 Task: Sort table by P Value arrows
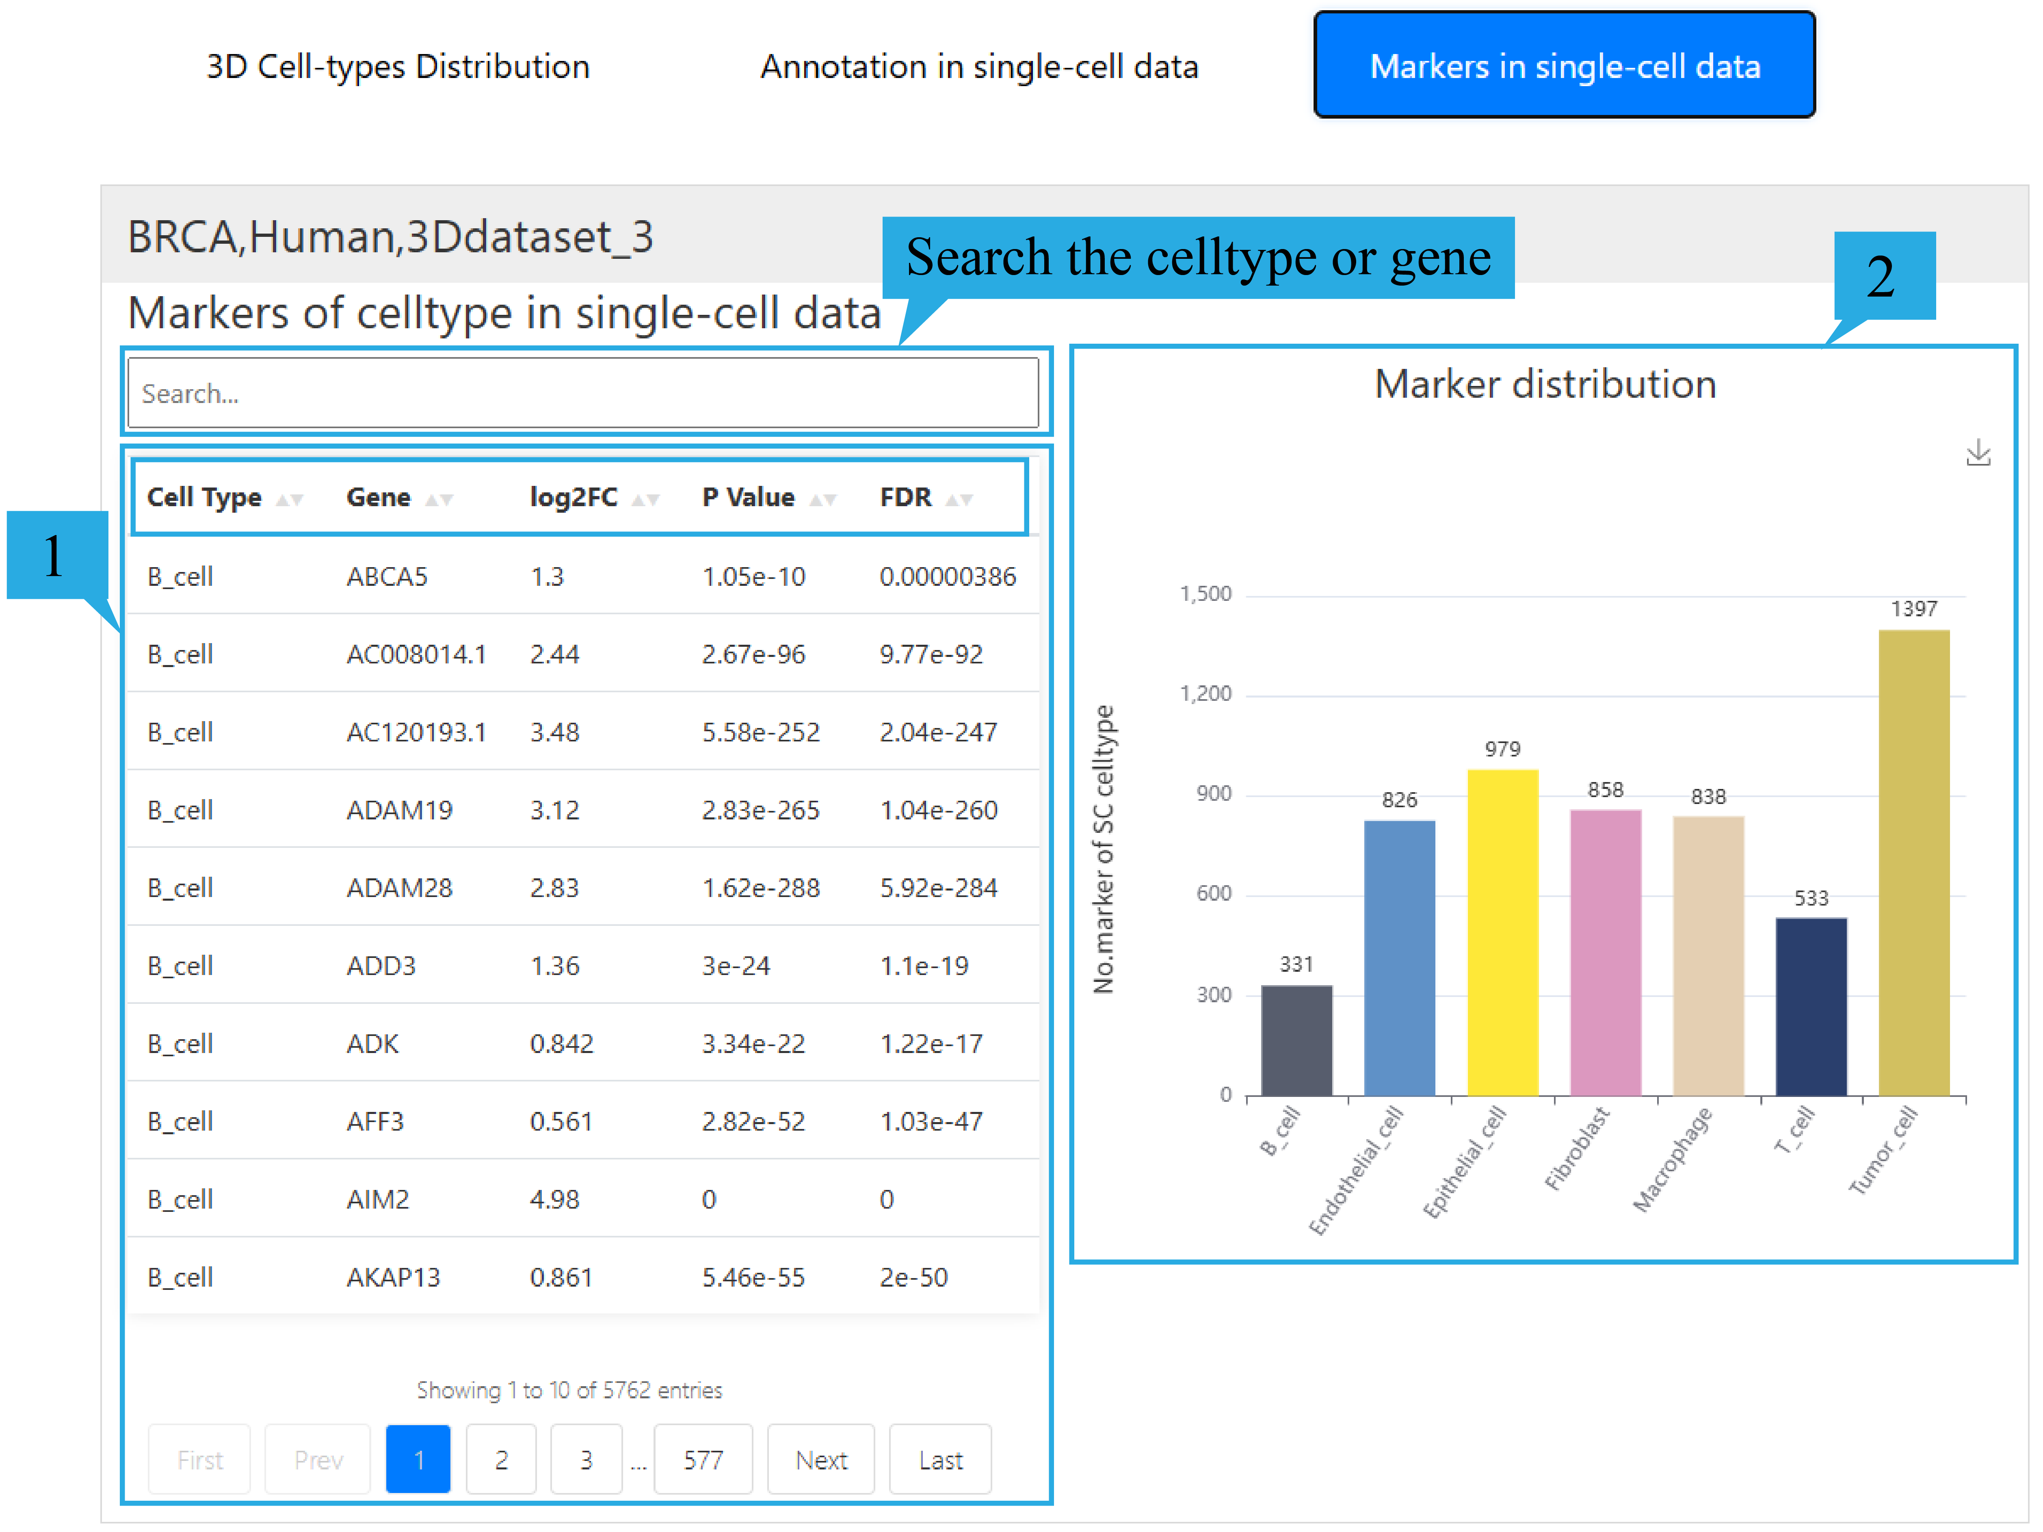[822, 499]
